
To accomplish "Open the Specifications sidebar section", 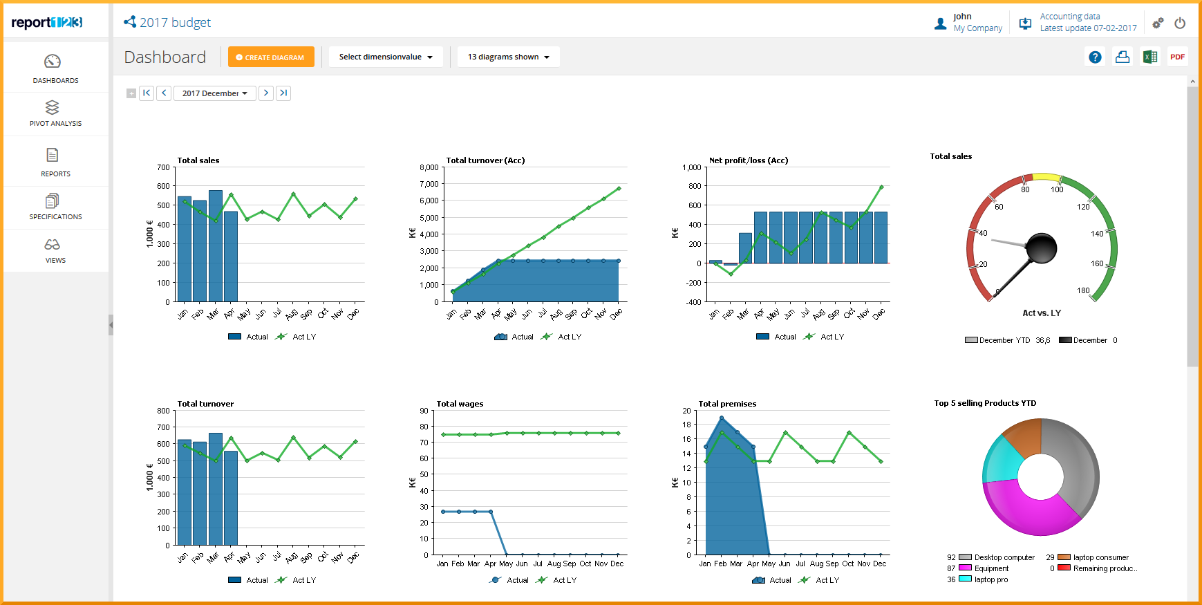I will (x=55, y=207).
